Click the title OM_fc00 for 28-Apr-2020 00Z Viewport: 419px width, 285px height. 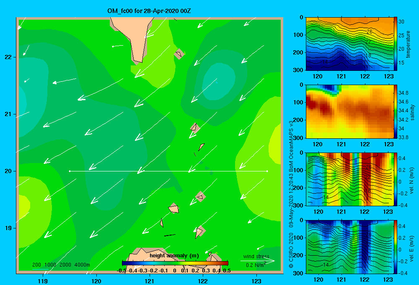149,11
